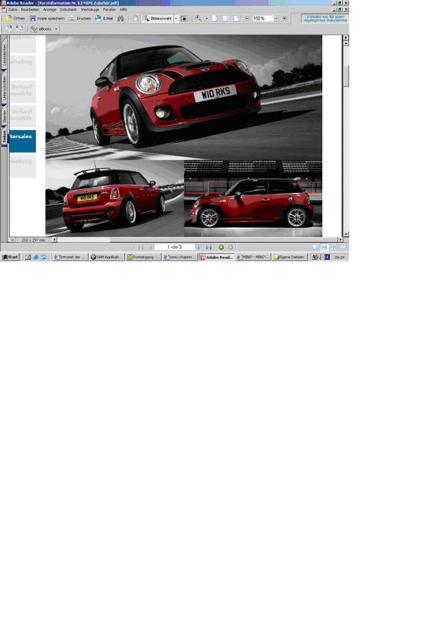Click the blue Aftersales tab in the document
This screenshot has height=643, width=429.
pos(23,141)
